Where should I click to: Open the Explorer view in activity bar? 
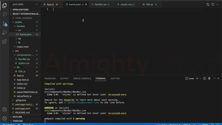click(x=5, y=6)
